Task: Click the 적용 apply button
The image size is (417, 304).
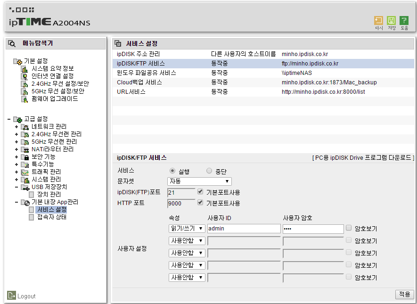Action: [404, 294]
